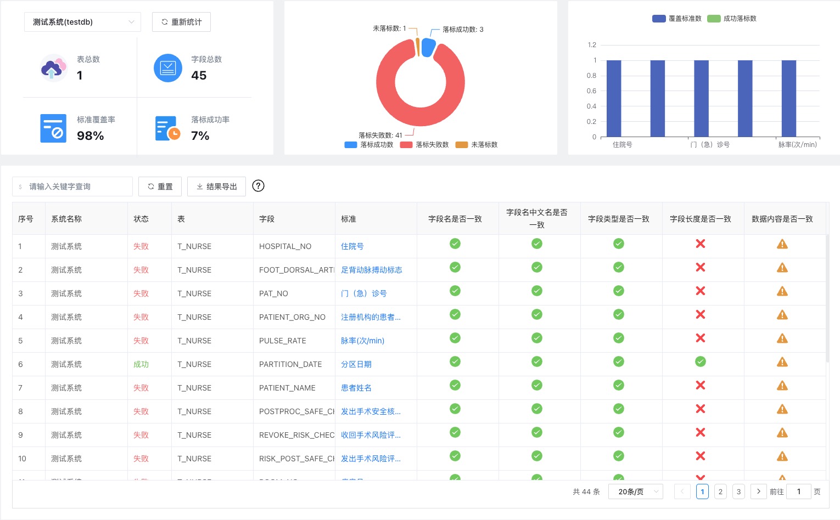
Task: Toggle 落标失败数 legend in donut chart
Action: point(424,145)
